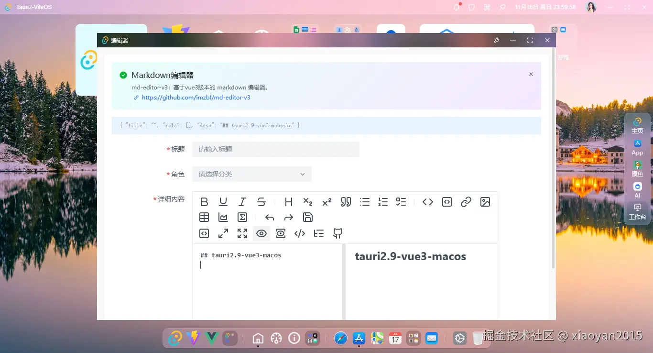Toggle the HTML preview eye icon
Screen dimensions: 653x353
point(280,233)
